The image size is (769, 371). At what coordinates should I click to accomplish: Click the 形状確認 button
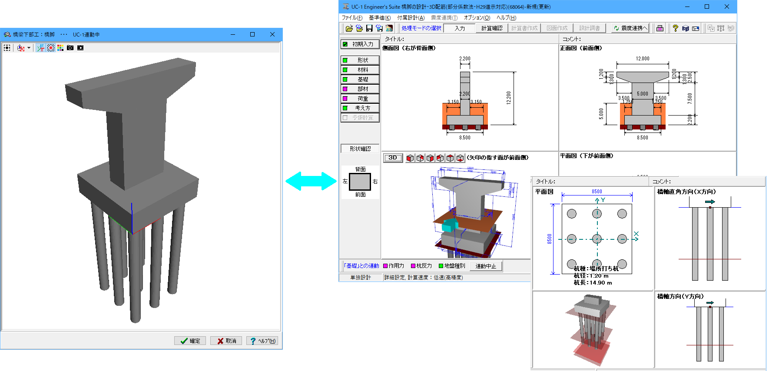tap(360, 149)
